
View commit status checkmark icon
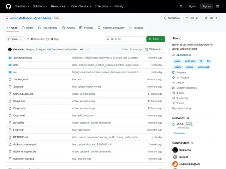click(x=88, y=49)
